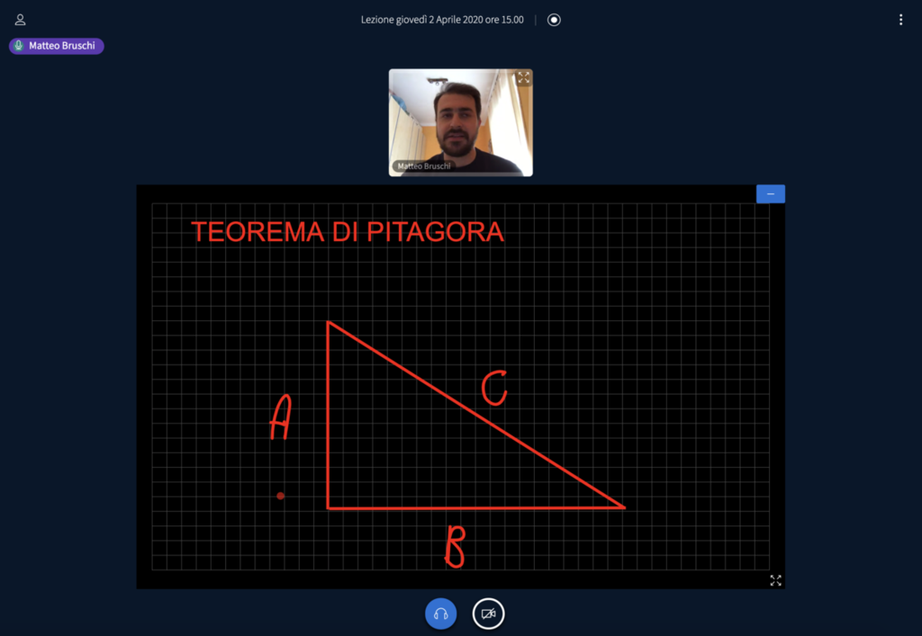The image size is (922, 636).
Task: Click the green microphone icon beside Matteo Bruschi
Action: [x=18, y=46]
